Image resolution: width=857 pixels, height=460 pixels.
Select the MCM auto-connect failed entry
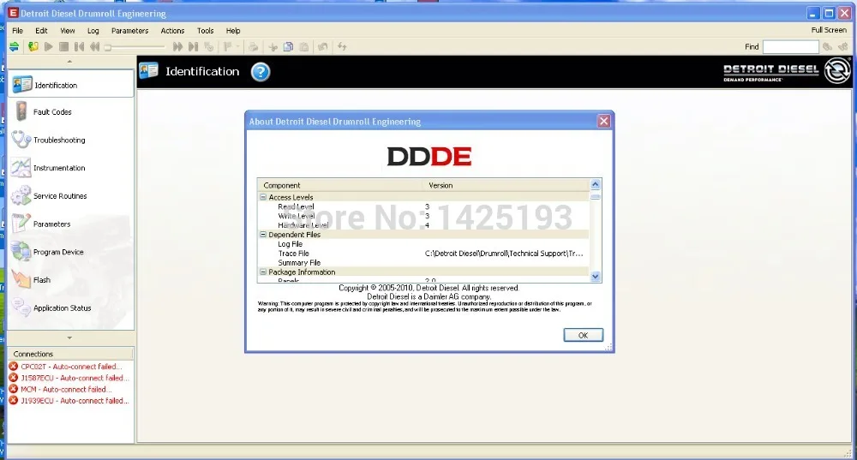pyautogui.click(x=70, y=390)
